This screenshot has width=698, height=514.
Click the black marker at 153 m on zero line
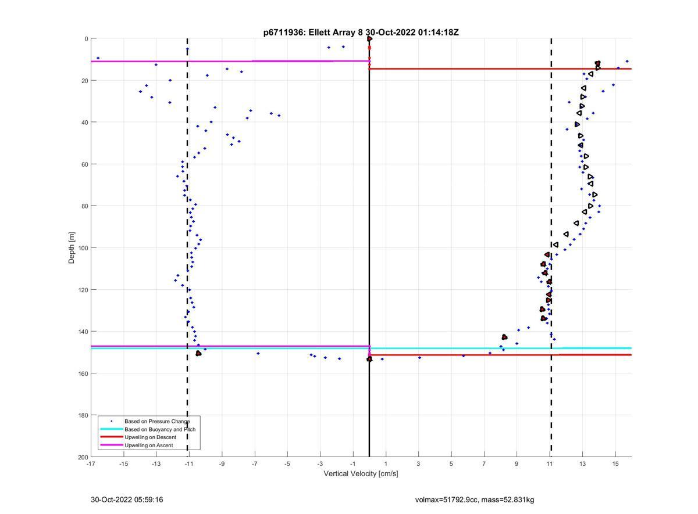click(369, 359)
